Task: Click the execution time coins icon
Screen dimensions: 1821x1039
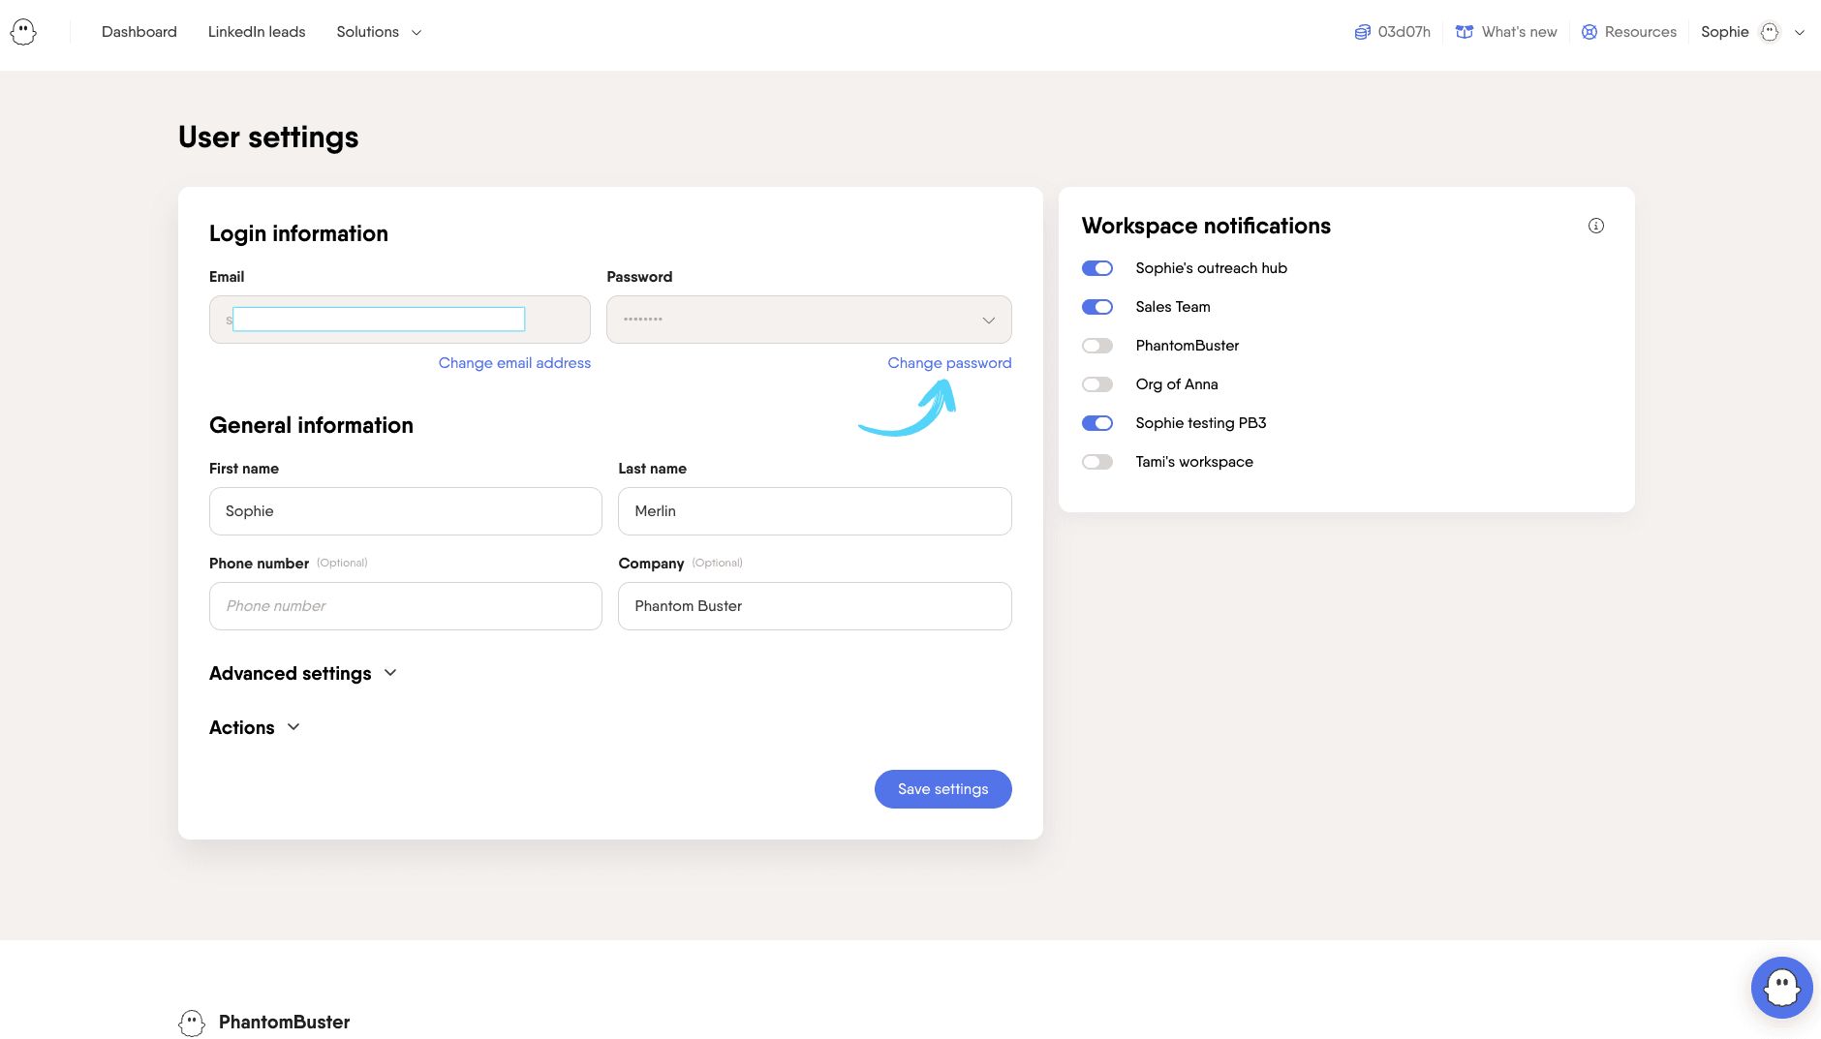Action: pos(1362,32)
